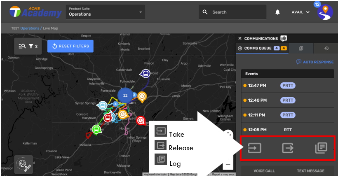The width and height of the screenshot is (338, 177).
Task: Open the list search icon on map
Action: pos(22,46)
